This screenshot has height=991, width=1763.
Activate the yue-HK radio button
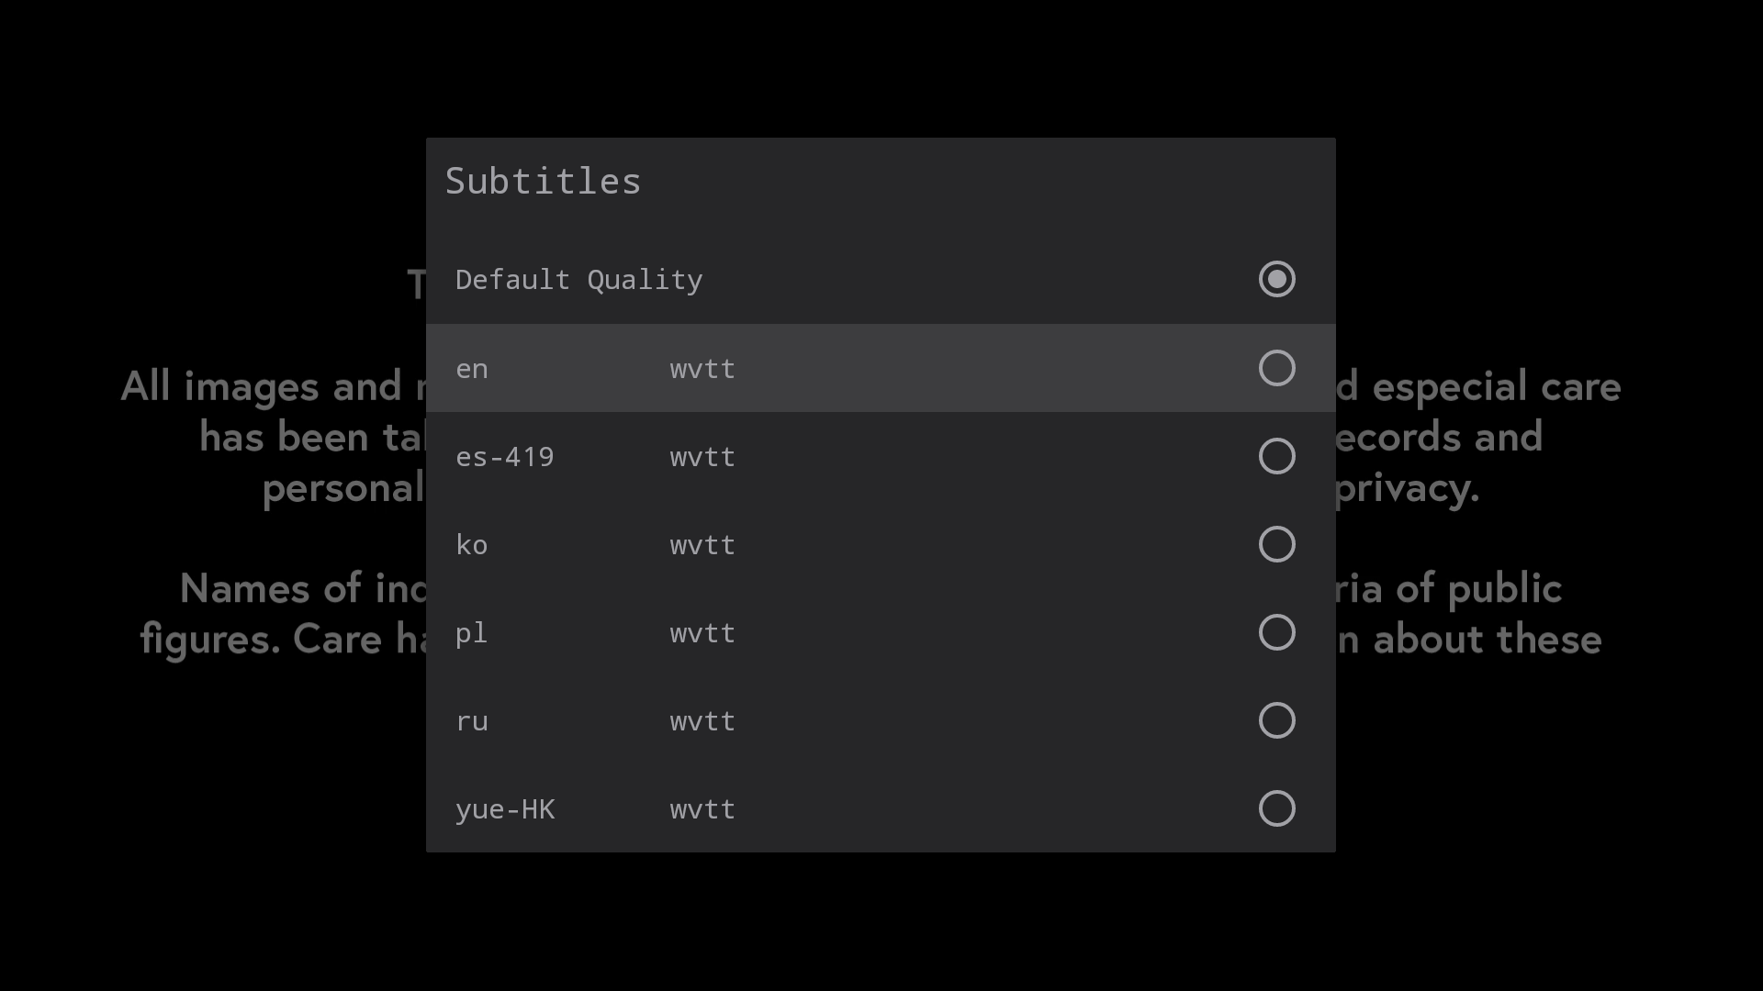[x=1276, y=808]
